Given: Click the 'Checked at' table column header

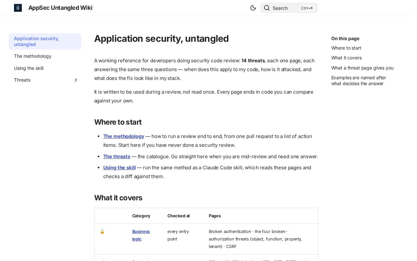Looking at the screenshot, I should pos(179,216).
